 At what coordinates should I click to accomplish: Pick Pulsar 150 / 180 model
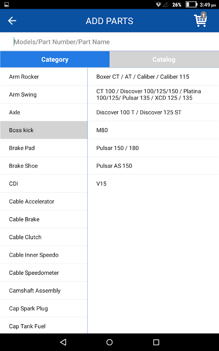[153, 148]
